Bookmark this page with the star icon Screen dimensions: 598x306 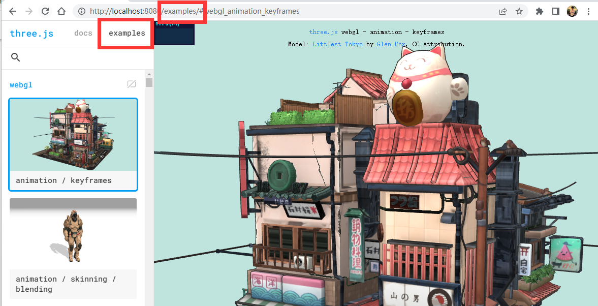519,11
